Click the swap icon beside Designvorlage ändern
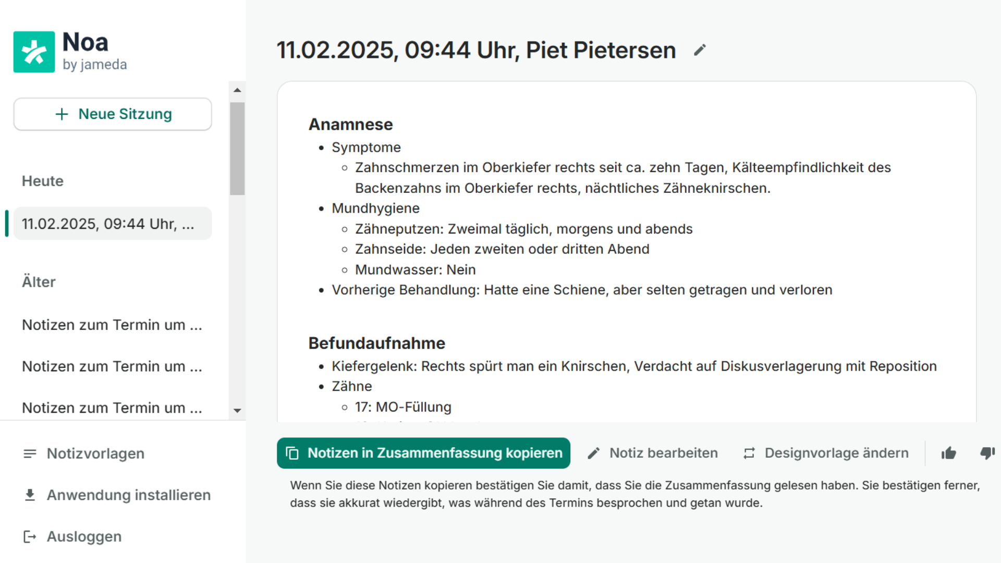 tap(749, 453)
